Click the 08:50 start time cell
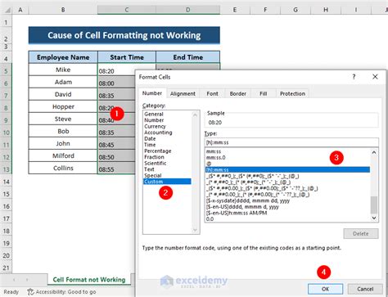The image size is (388, 297). click(116, 156)
